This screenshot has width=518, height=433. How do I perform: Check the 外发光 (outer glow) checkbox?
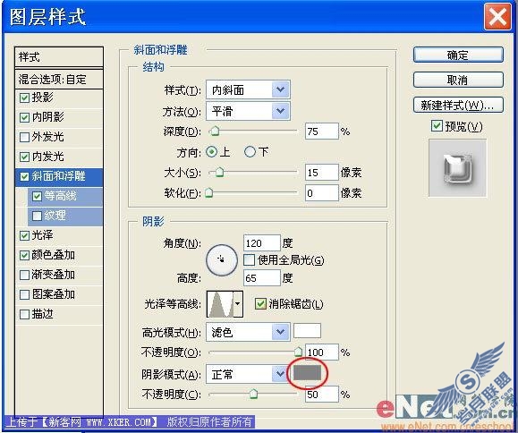(24, 137)
